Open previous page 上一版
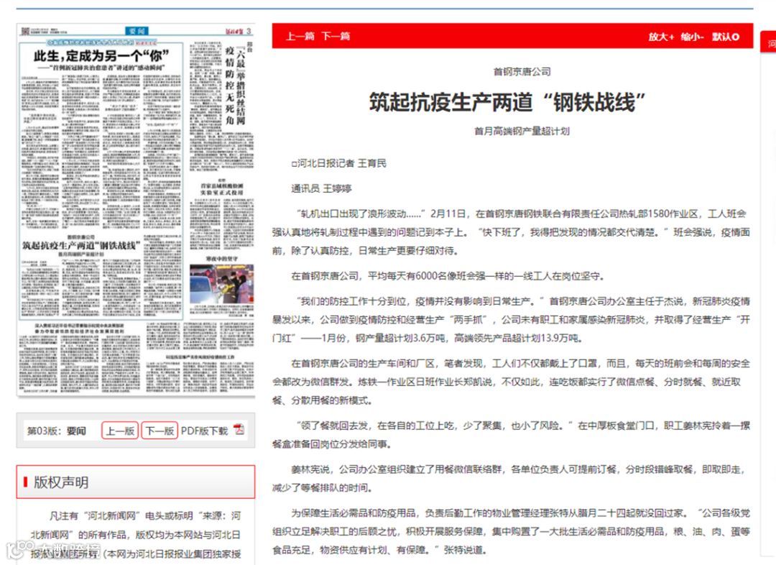 click(x=120, y=431)
